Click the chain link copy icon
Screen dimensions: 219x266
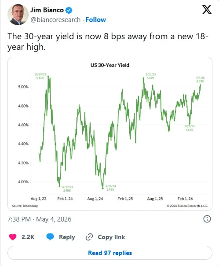pyautogui.click(x=89, y=237)
